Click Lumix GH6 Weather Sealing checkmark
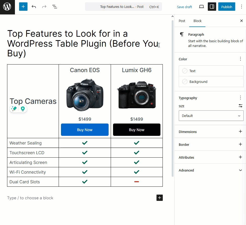Viewport: 246px width, 225px height. pos(137,143)
